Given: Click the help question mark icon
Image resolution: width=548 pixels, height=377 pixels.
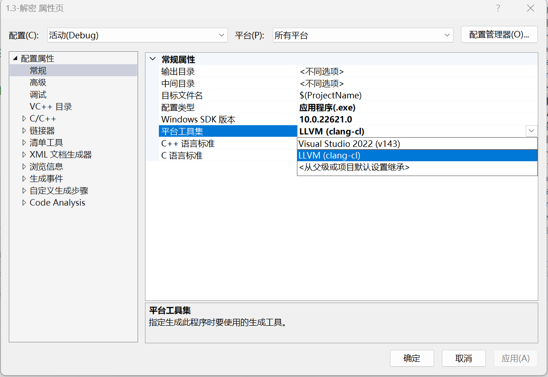Looking at the screenshot, I should tap(498, 8).
